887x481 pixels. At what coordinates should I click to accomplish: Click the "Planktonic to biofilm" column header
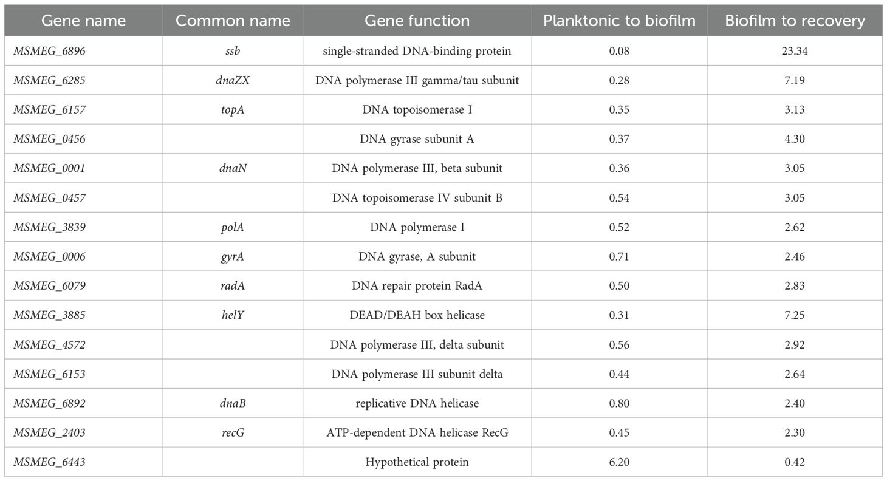click(x=619, y=21)
